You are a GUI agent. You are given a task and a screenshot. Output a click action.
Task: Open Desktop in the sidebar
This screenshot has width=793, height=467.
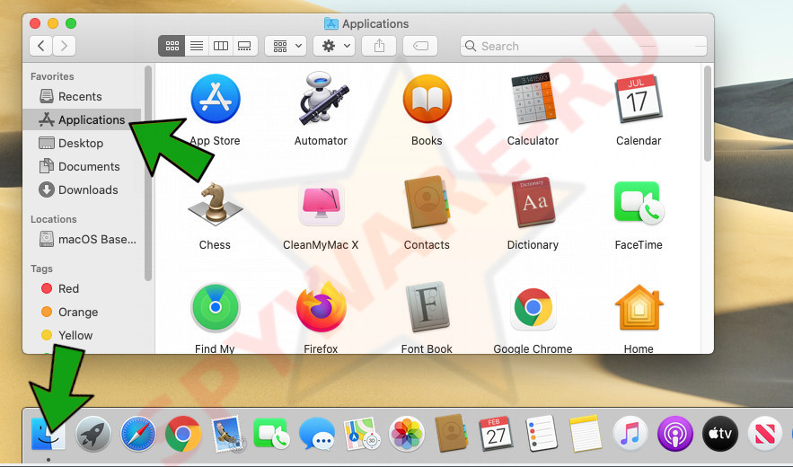tap(84, 143)
